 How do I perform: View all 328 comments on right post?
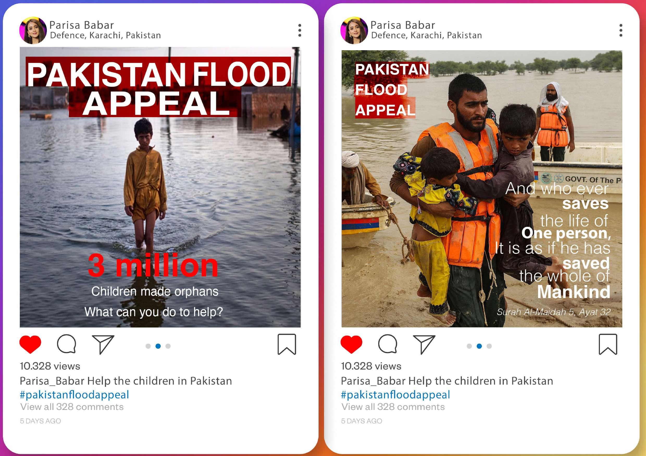(x=393, y=407)
